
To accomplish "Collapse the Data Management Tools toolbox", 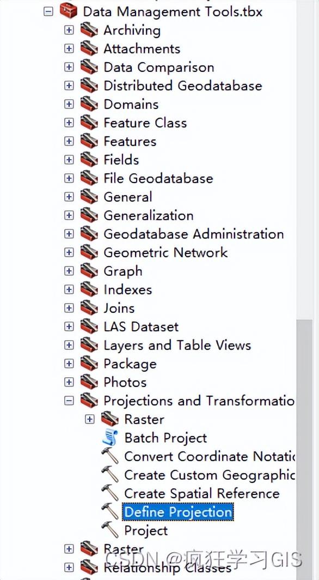I will [48, 11].
